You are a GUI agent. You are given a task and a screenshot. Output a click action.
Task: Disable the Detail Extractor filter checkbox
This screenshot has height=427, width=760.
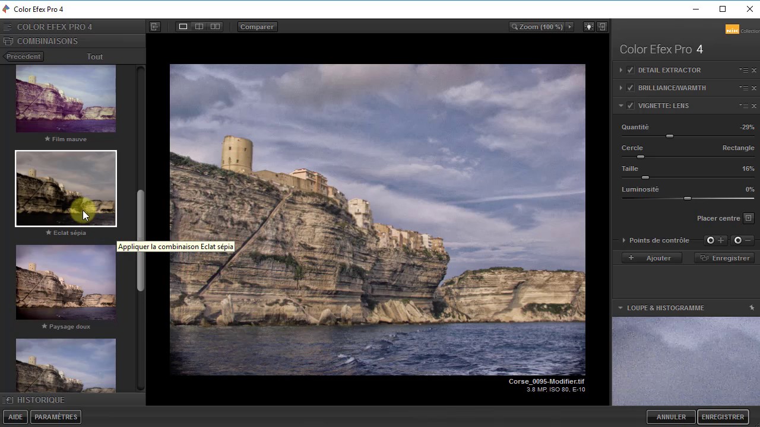pyautogui.click(x=631, y=70)
